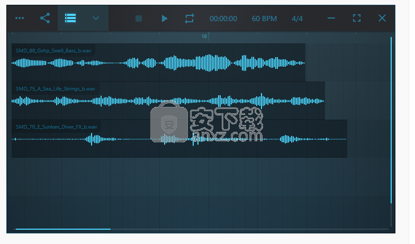Select the SMD_70_E_Sunken_Diver_FX_b.wav label
The width and height of the screenshot is (415, 244).
point(56,127)
